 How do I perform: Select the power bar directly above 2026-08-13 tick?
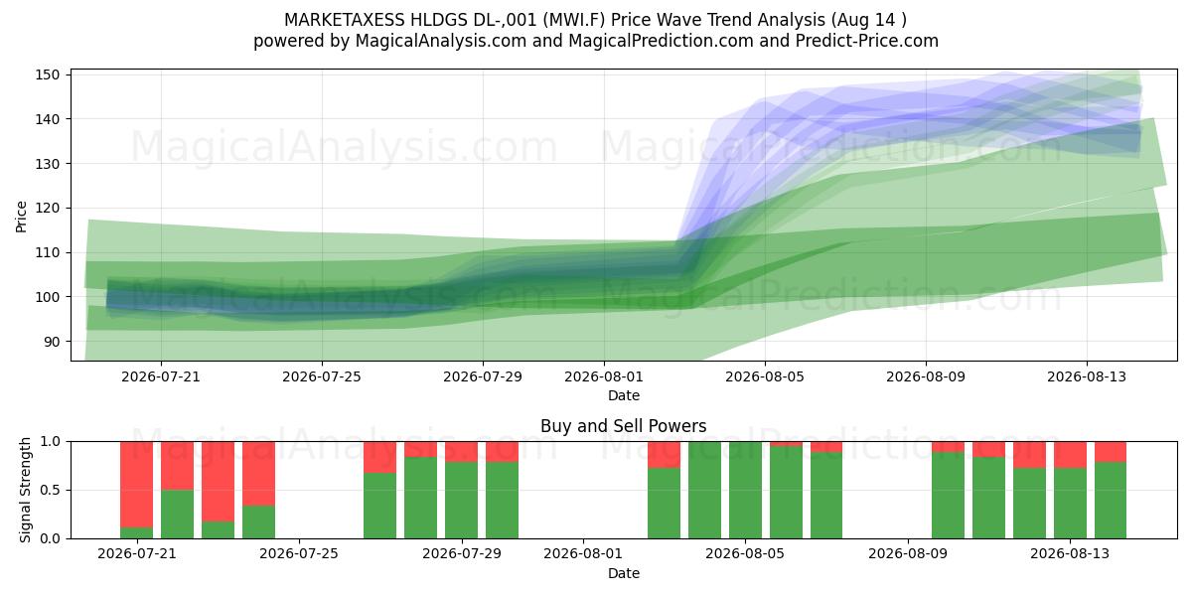(x=1070, y=490)
